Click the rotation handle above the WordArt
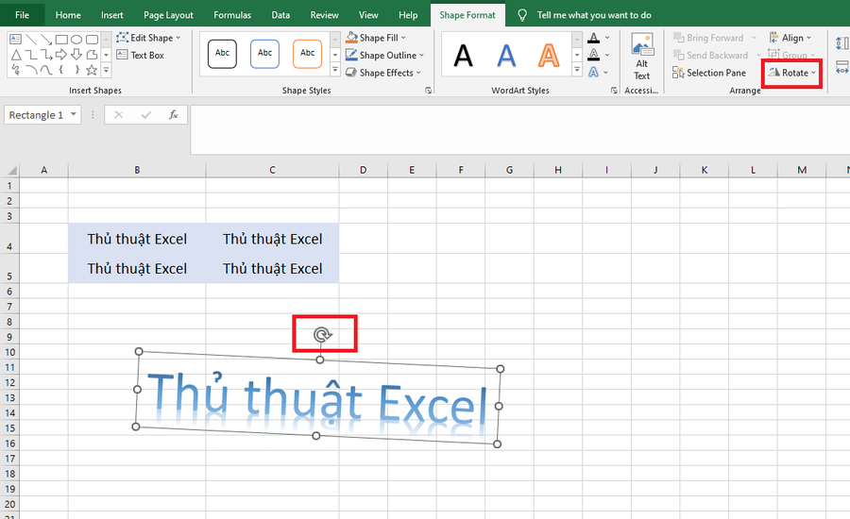Screen dimensions: 850x519 coord(322,335)
